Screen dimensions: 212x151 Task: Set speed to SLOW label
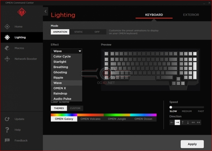coord(173,111)
